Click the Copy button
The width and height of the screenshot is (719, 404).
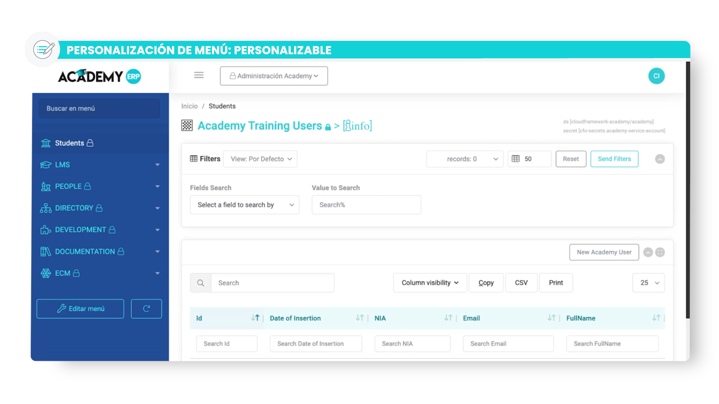click(486, 283)
